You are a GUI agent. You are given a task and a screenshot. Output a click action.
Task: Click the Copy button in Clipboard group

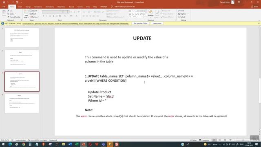11,14
